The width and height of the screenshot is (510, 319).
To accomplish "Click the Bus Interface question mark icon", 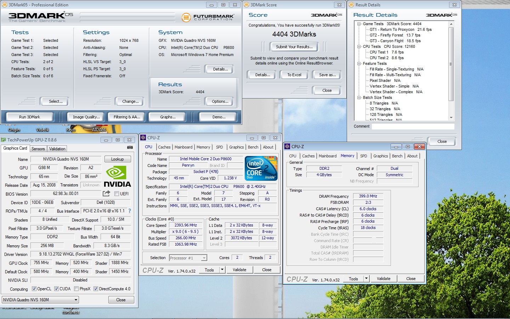I will click(130, 211).
